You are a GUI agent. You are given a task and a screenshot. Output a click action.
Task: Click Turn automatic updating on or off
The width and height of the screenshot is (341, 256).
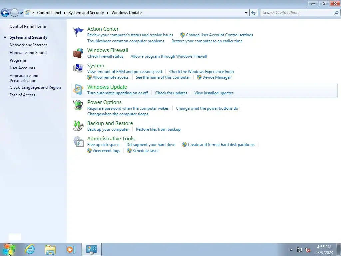(118, 93)
